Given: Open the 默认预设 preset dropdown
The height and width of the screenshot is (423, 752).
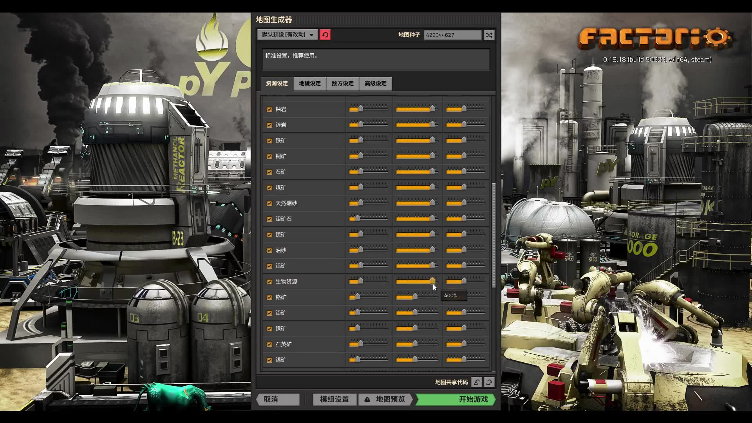Looking at the screenshot, I should (x=287, y=35).
